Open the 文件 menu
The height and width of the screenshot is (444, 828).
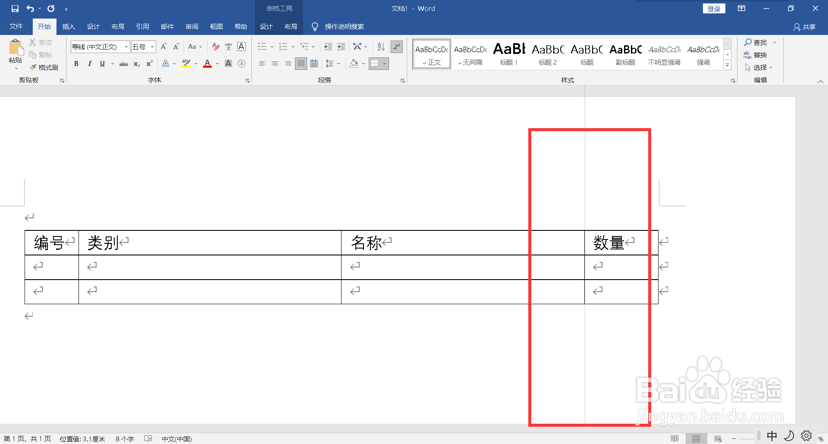click(x=16, y=27)
